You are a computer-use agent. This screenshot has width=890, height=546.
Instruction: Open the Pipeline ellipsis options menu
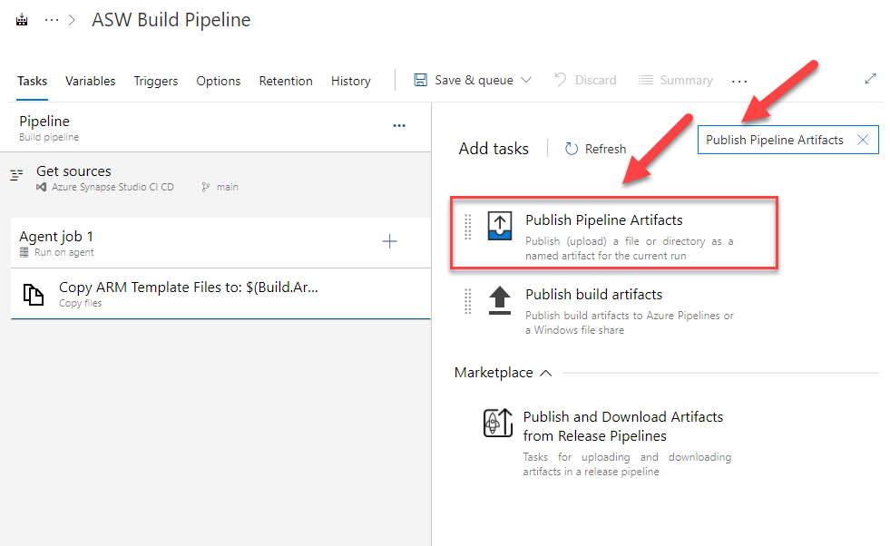coord(399,126)
